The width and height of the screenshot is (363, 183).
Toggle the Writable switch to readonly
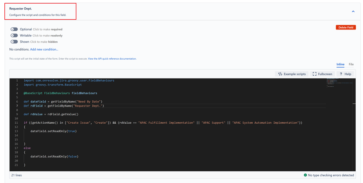(x=14, y=36)
